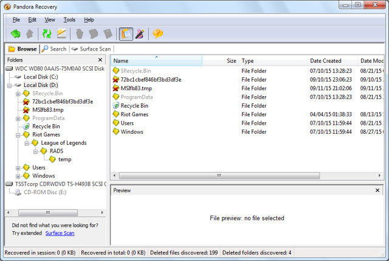
Task: Click the green Back arrow toolbar icon
Action: pyautogui.click(x=15, y=33)
